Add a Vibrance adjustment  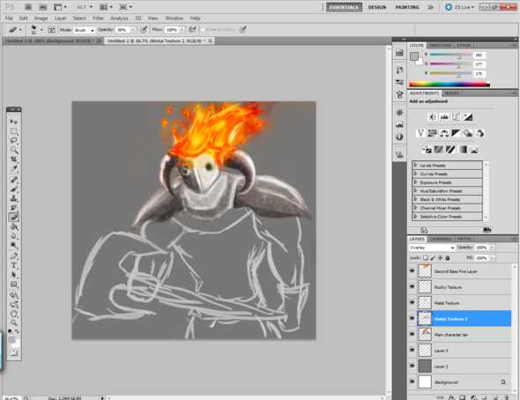click(420, 133)
